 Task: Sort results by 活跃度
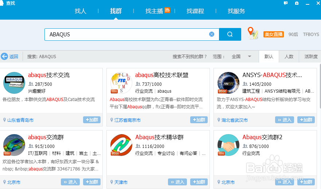[311, 56]
